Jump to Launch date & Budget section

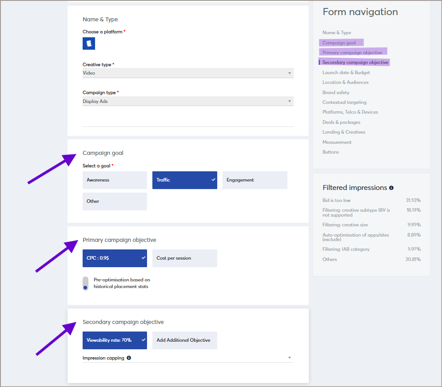point(346,72)
